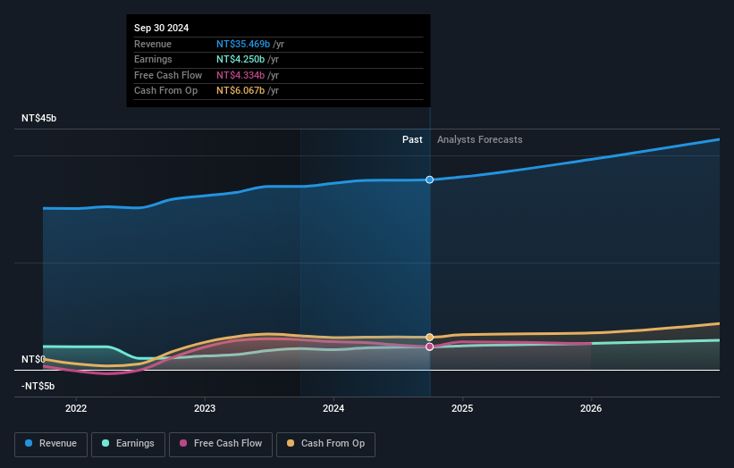734x468 pixels.
Task: Click the 2023 x-axis label
Action: pyautogui.click(x=205, y=409)
